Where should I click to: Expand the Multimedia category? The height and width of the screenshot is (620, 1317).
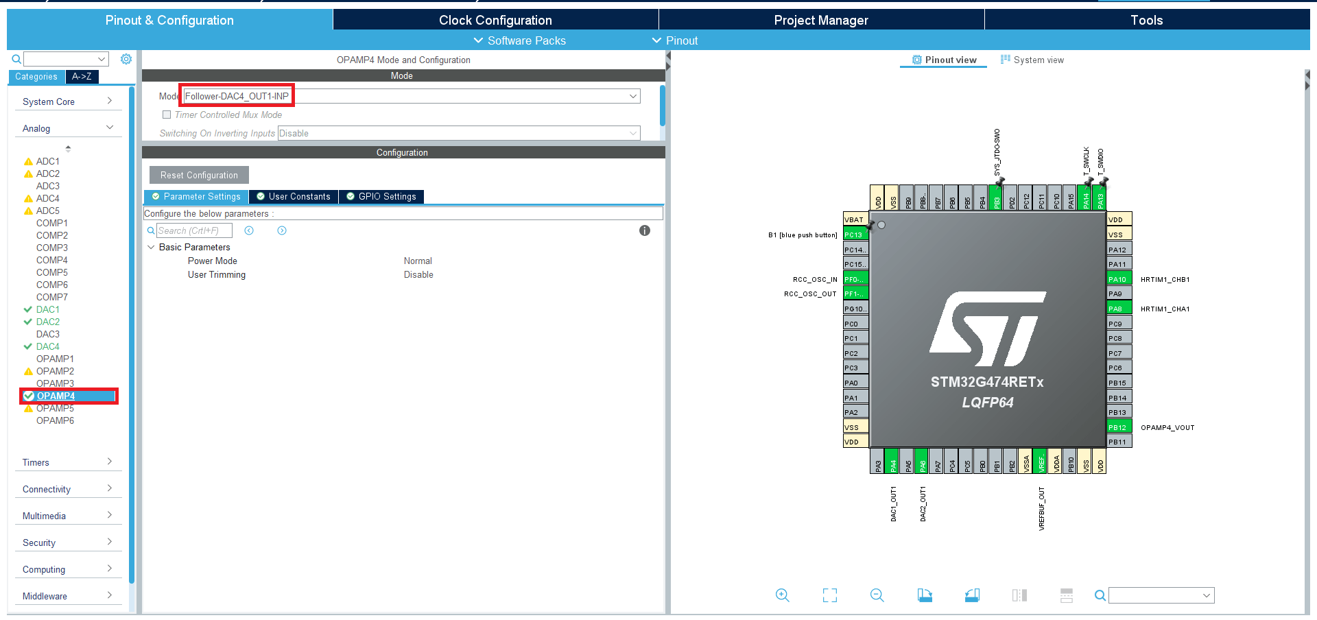[68, 516]
